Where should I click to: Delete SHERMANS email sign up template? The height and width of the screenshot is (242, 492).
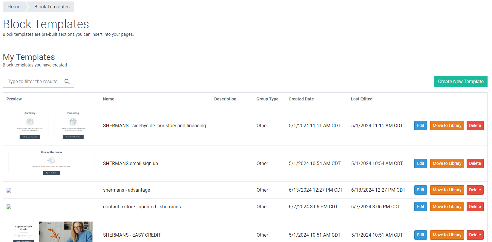475,163
